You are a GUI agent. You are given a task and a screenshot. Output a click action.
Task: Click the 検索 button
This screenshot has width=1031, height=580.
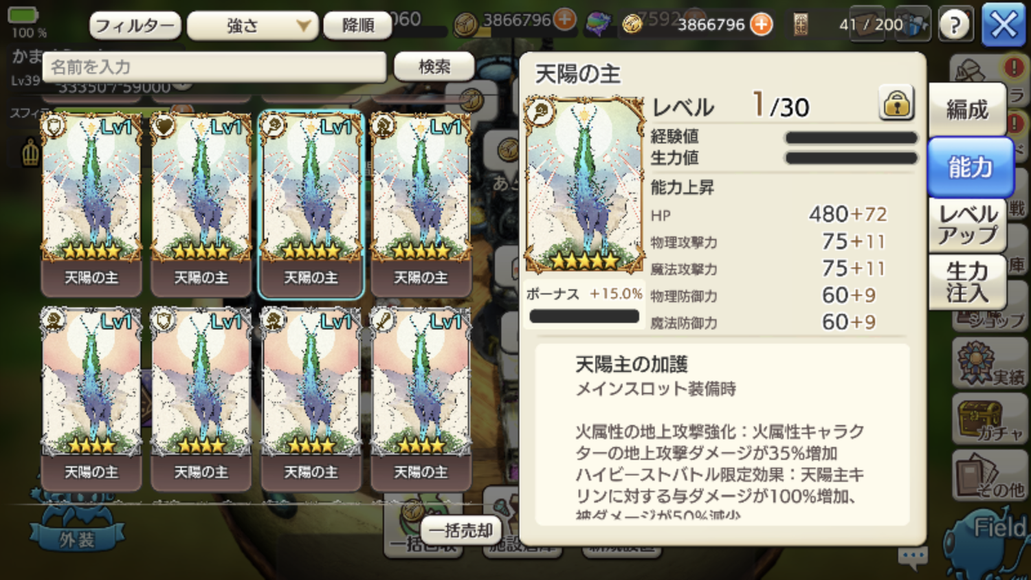point(434,67)
